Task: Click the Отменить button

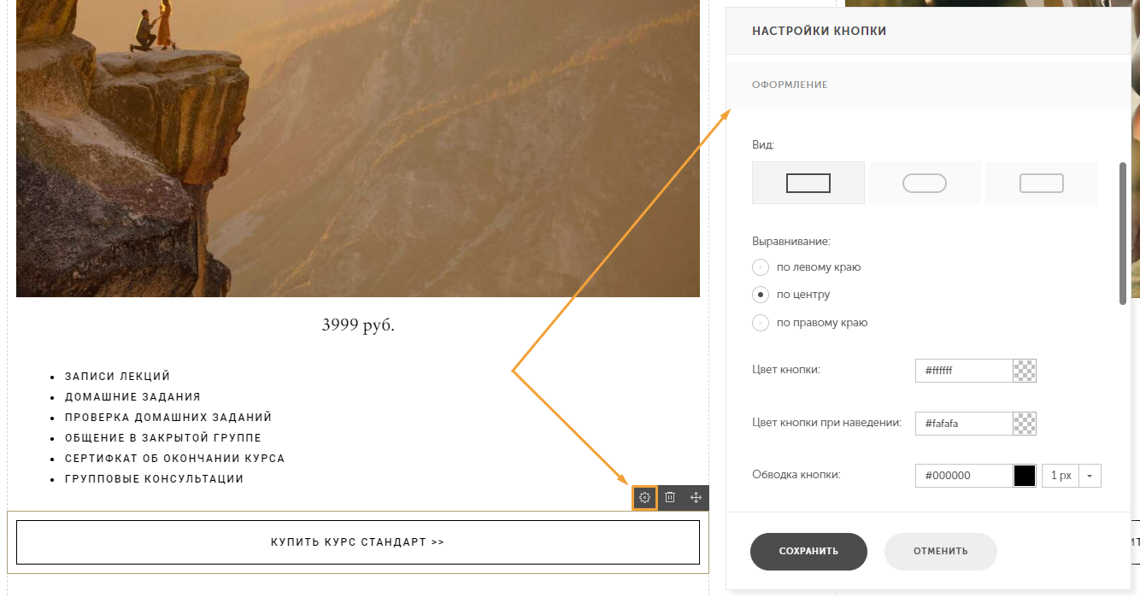Action: click(x=941, y=551)
